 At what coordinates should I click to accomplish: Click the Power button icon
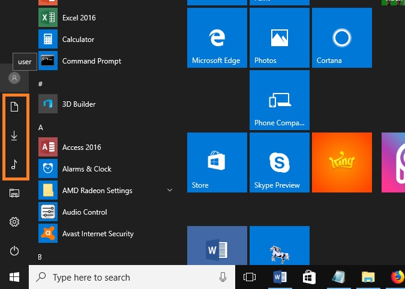pos(14,251)
